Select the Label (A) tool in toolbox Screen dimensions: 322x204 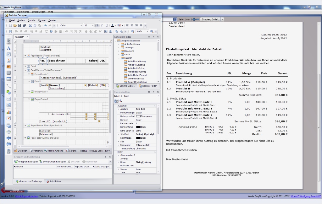9,48
